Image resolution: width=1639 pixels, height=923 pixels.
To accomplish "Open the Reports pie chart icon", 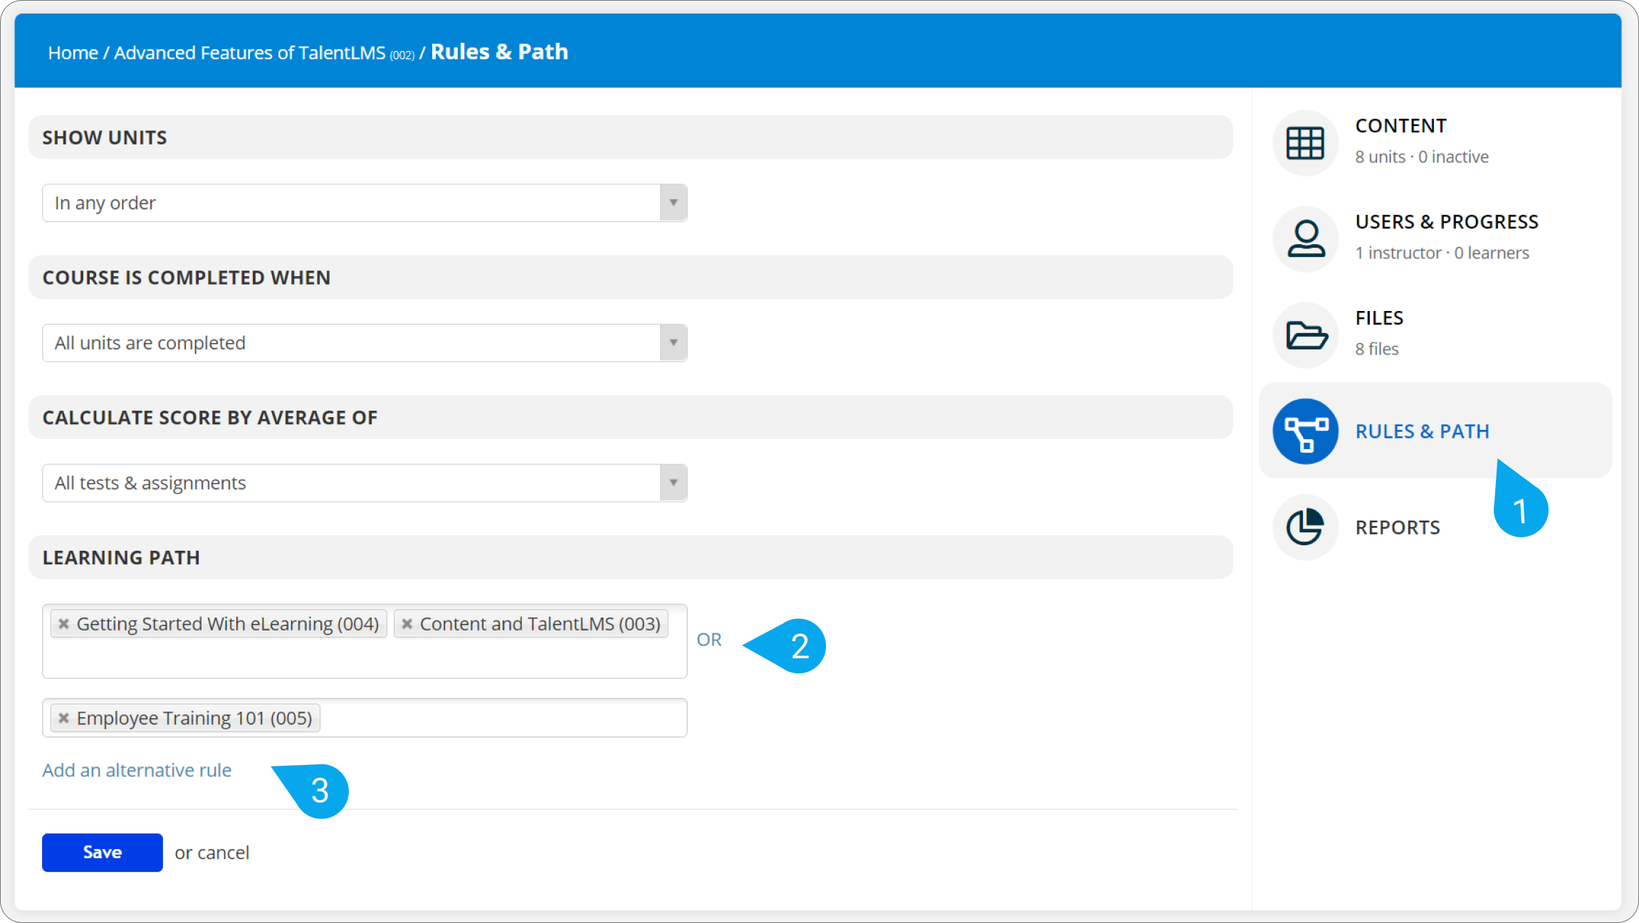I will pyautogui.click(x=1305, y=527).
